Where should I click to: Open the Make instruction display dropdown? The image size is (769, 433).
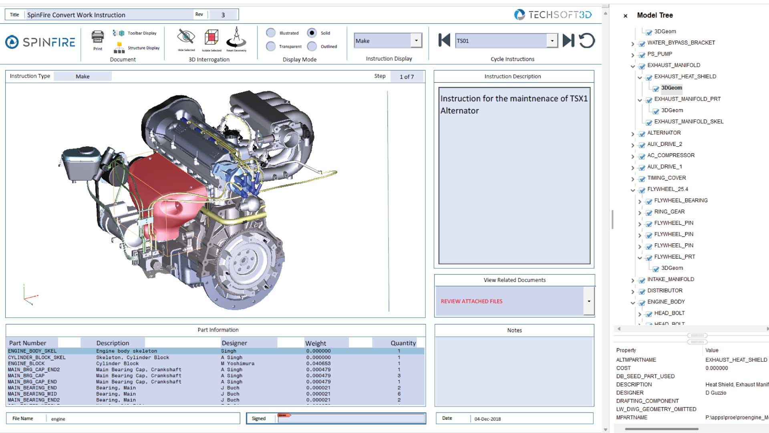pos(417,40)
